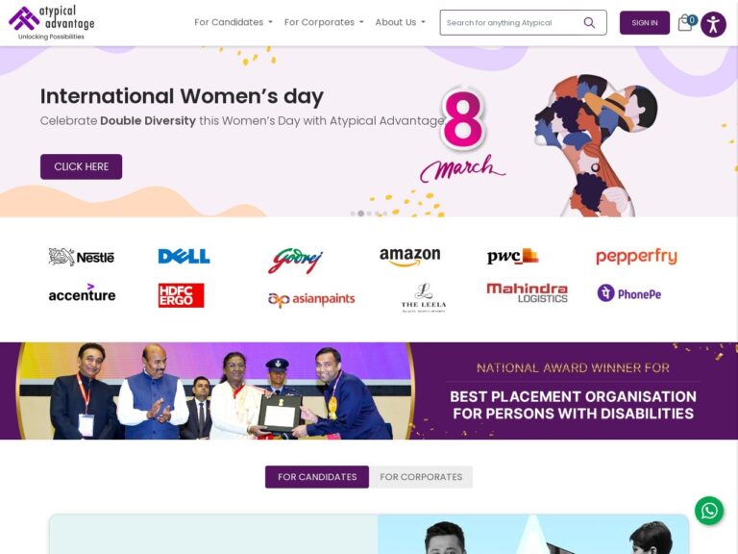738x554 pixels.
Task: Select the FOR CANDIDATES tab
Action: [x=317, y=477]
